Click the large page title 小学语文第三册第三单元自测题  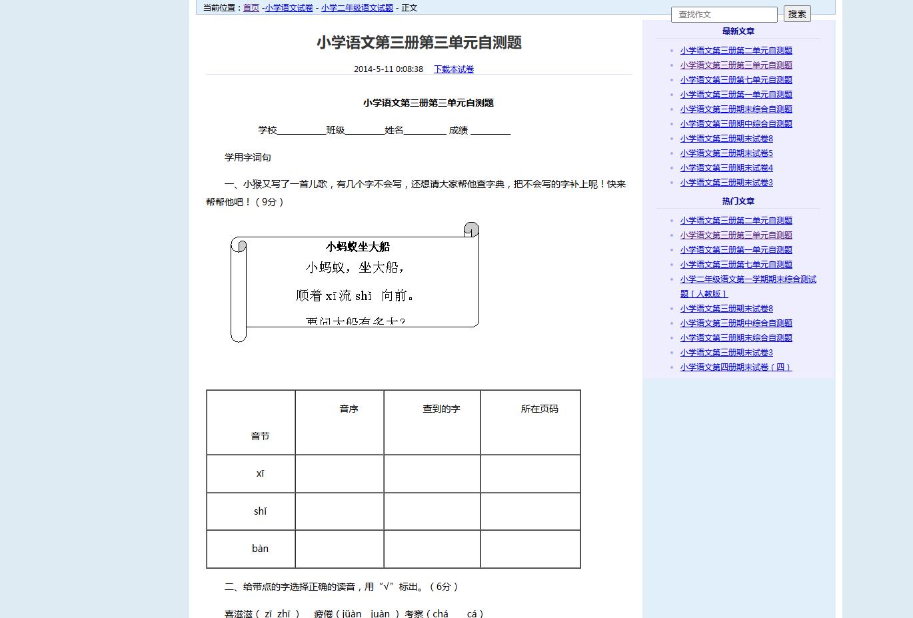coord(419,43)
